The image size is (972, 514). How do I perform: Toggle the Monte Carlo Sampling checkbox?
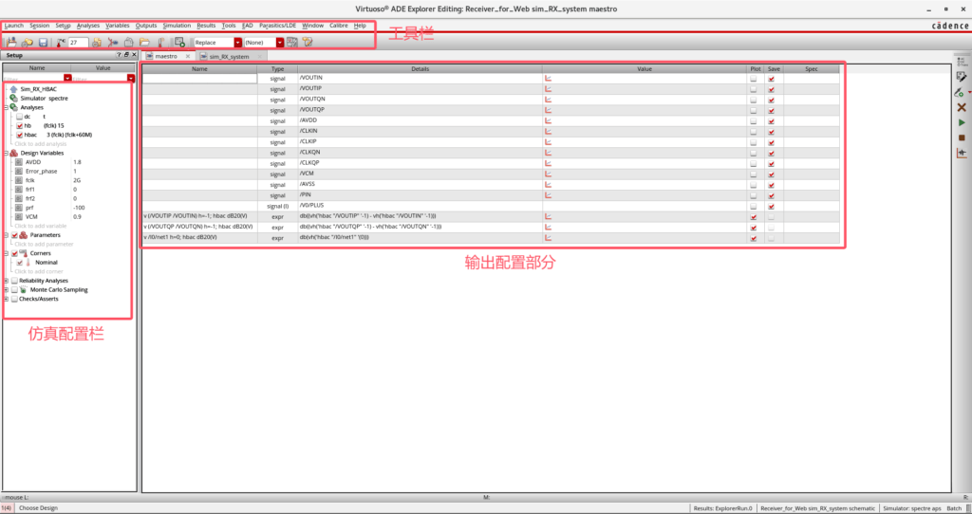coord(14,290)
